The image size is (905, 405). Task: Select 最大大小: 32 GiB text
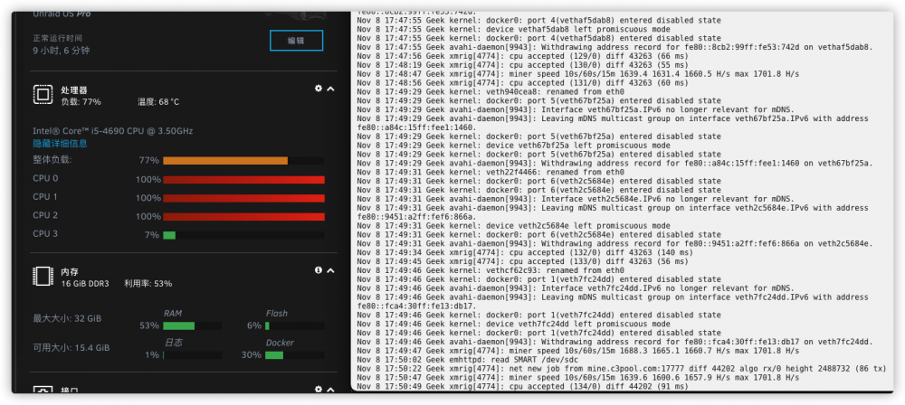[x=67, y=318]
